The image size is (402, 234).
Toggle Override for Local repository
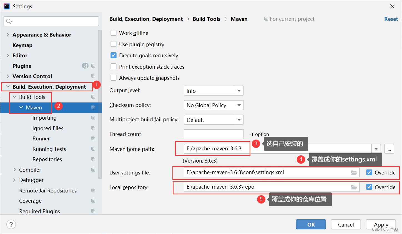[369, 187]
